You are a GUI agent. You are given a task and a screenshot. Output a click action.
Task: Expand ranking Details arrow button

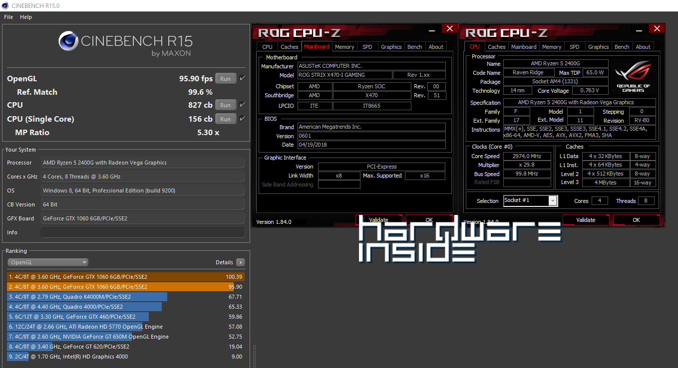pos(241,262)
